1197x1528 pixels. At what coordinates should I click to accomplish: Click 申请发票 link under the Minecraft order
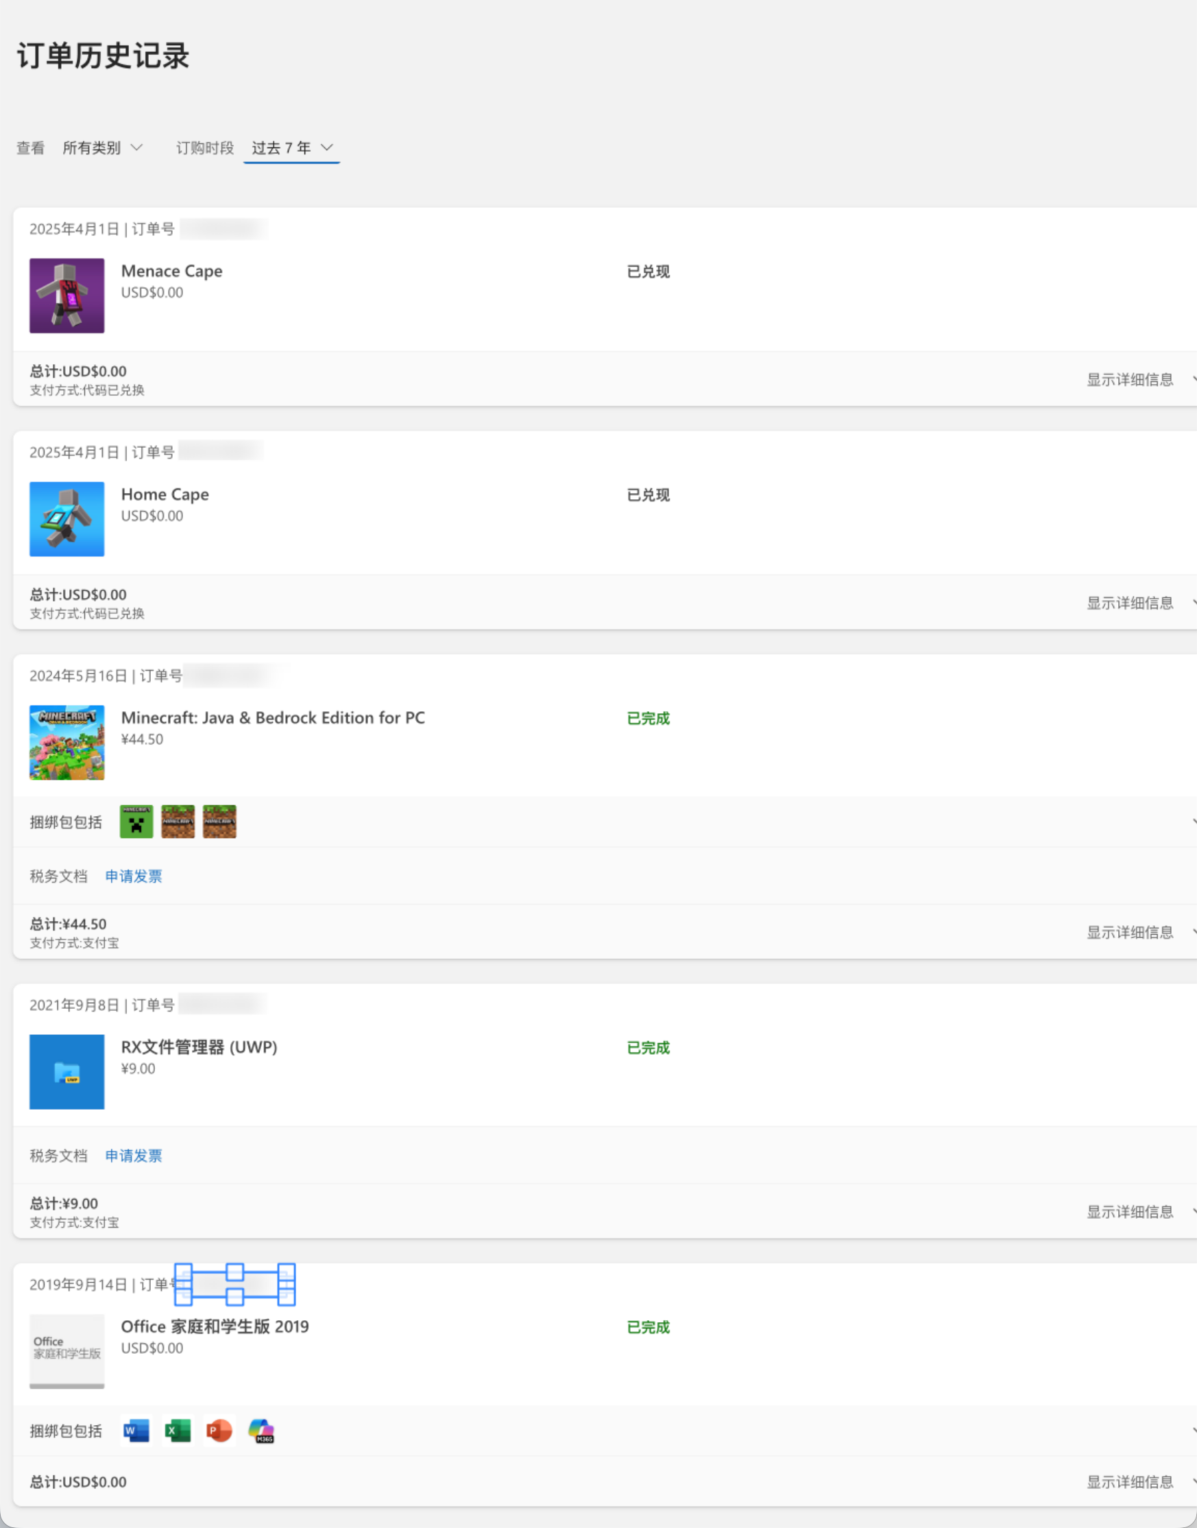(133, 876)
